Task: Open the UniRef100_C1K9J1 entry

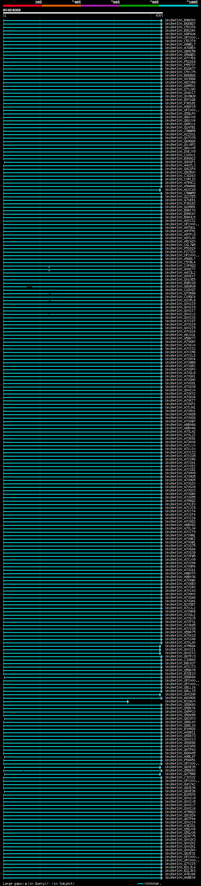Action: [x=180, y=155]
